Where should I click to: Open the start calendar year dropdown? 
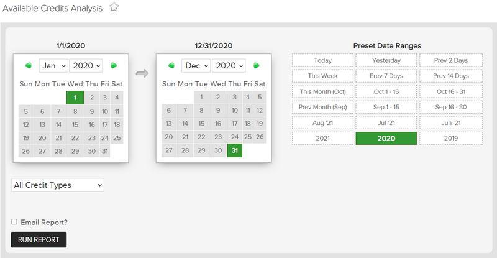coord(86,66)
